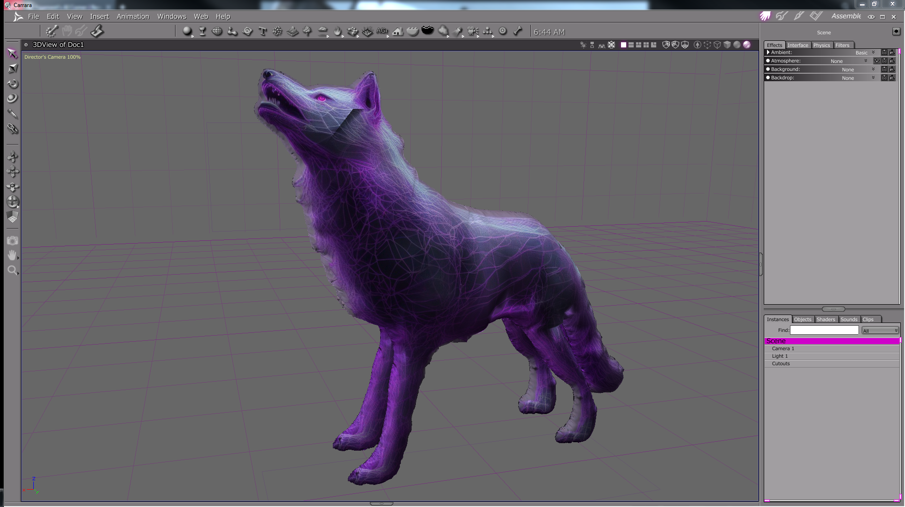
Task: Insert a bone with bone tool
Action: pyautogui.click(x=518, y=31)
